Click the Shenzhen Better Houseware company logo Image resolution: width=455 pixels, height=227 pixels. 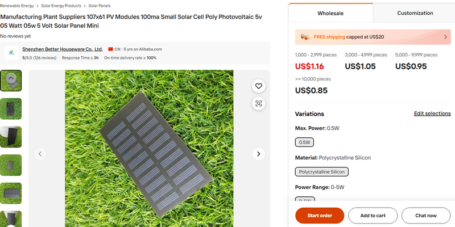11,53
